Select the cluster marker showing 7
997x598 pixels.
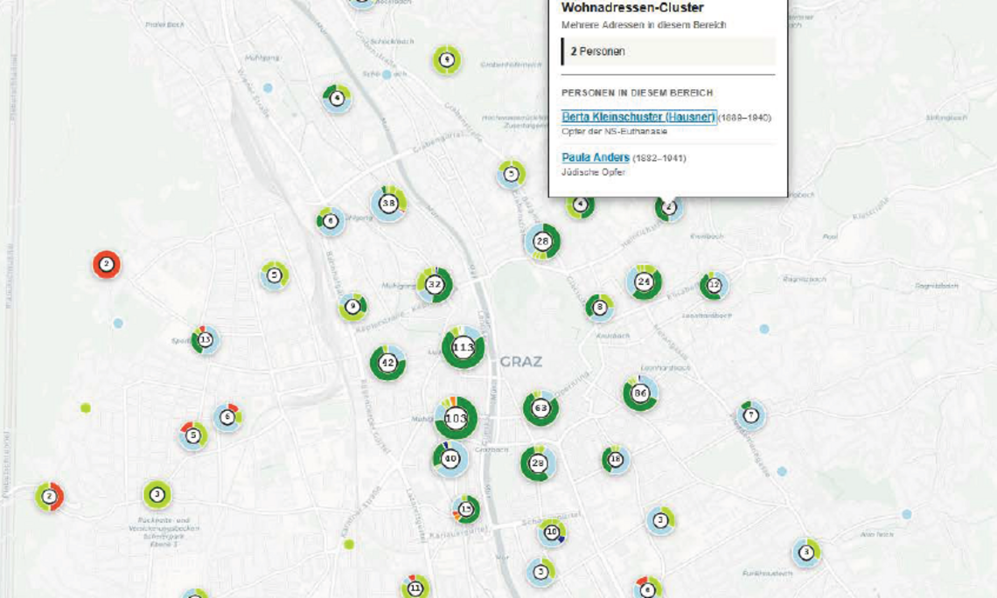click(751, 415)
